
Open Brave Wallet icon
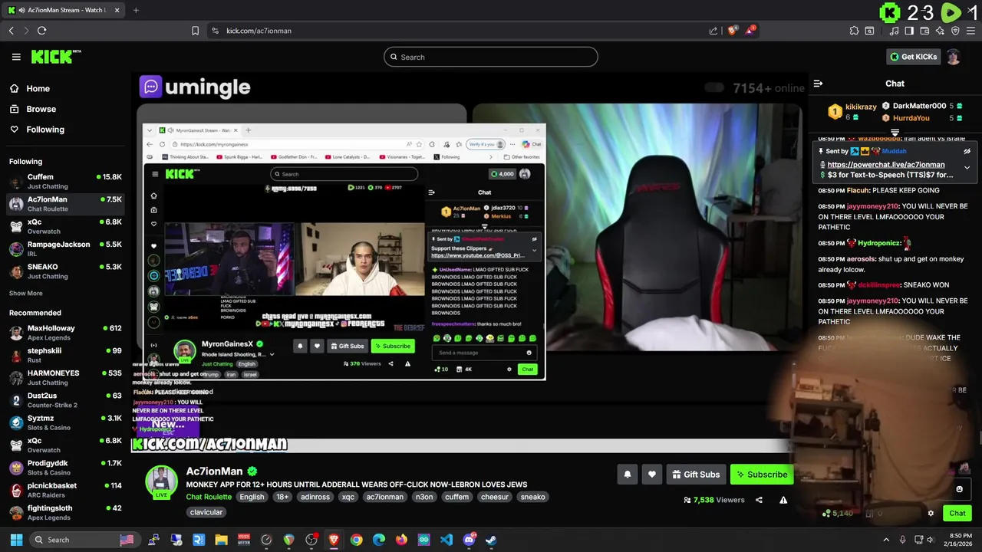click(924, 31)
